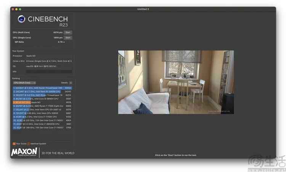Screen dimensions: 286x172
Task: Select the AMD Ryzen 7 1700X ranking row
Action: (42, 106)
